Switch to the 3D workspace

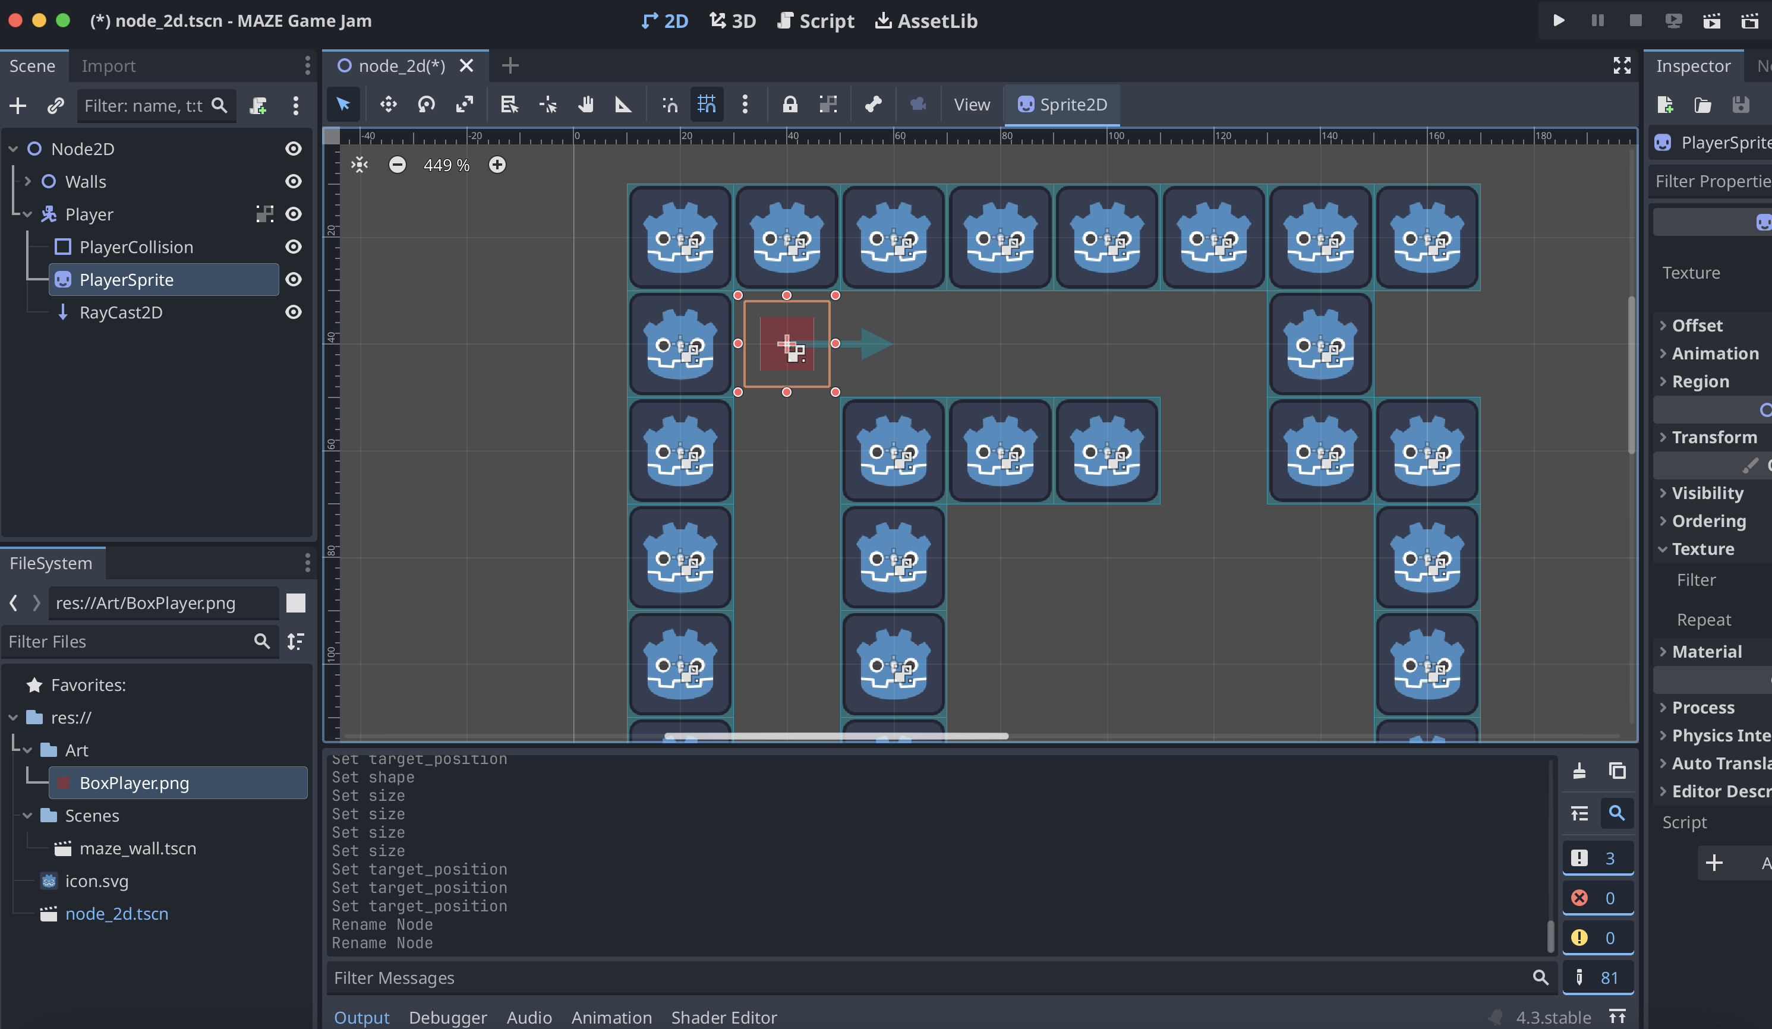tap(732, 21)
